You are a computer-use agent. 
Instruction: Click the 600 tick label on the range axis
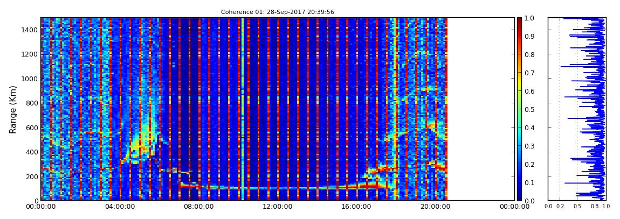tap(32, 128)
